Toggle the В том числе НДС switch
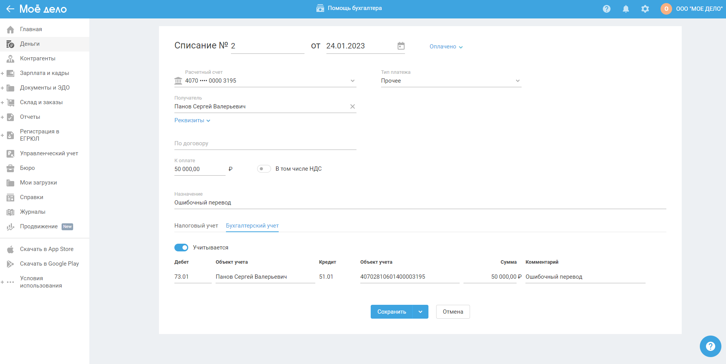 click(264, 169)
